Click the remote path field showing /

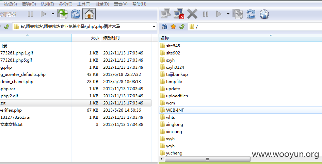pyautogui.click(x=255, y=27)
